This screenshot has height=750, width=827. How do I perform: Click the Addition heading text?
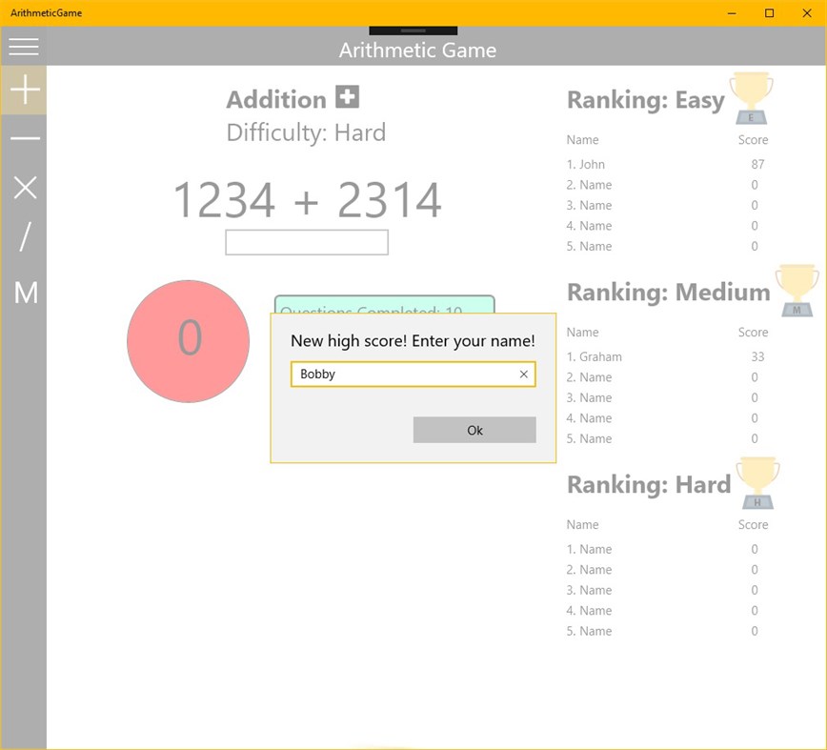pos(276,99)
